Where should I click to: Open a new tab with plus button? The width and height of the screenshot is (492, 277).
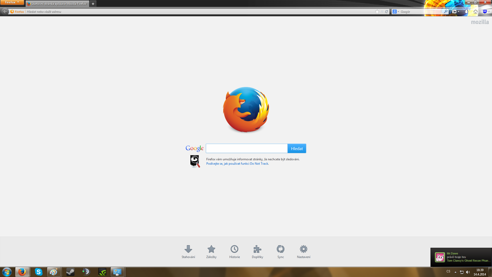coord(93,4)
